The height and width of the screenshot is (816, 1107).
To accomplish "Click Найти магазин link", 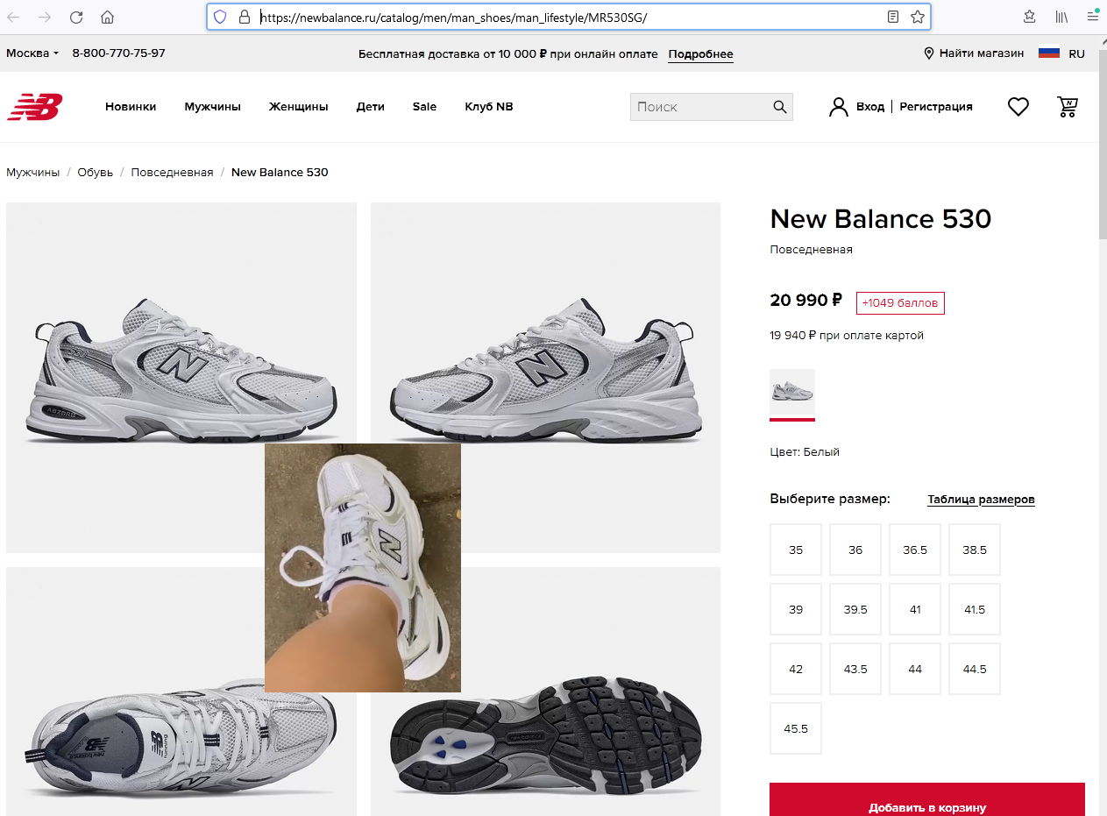I will point(982,53).
